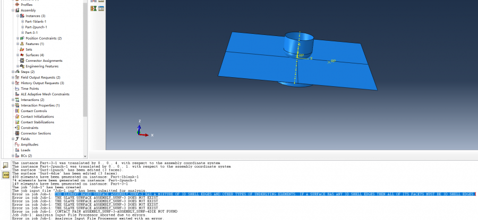Expand the Interactions (2) node
Viewport: 478px width, 220px height.
13,100
